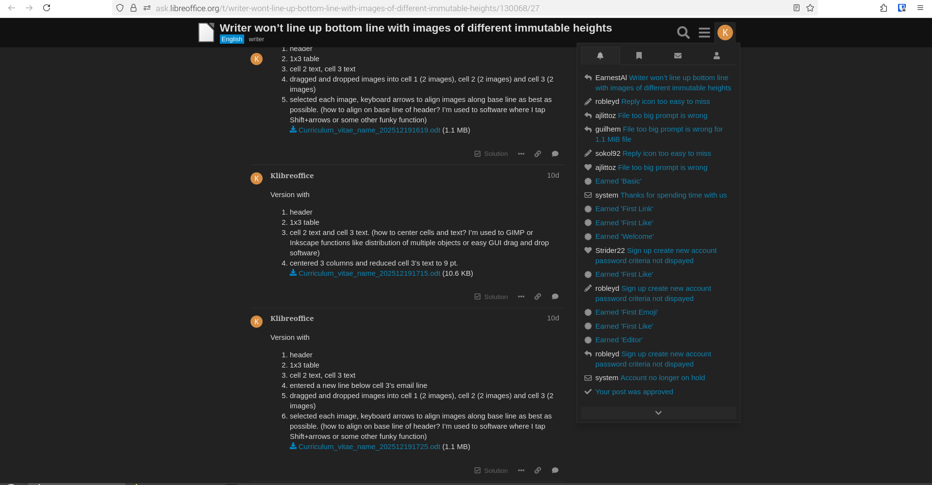Click the English category badge
Viewport: 932px width, 485px height.
pos(232,39)
